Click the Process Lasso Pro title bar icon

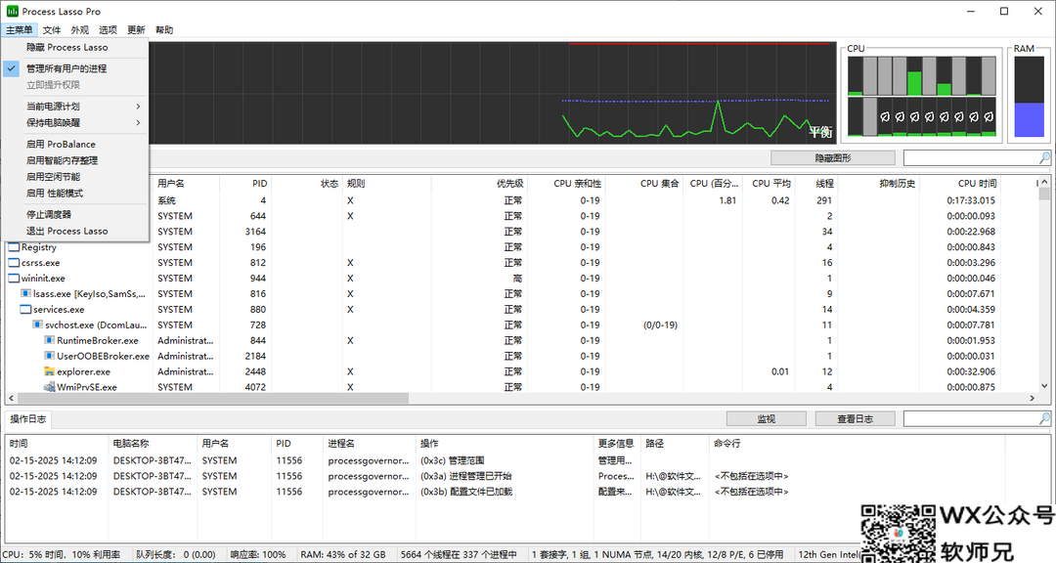(x=12, y=12)
